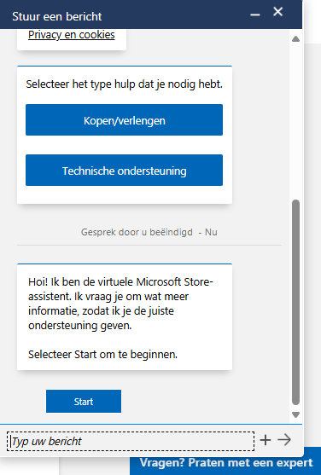Open the Privacy en cookies link
Screen dimensions: 321x475
(72, 35)
